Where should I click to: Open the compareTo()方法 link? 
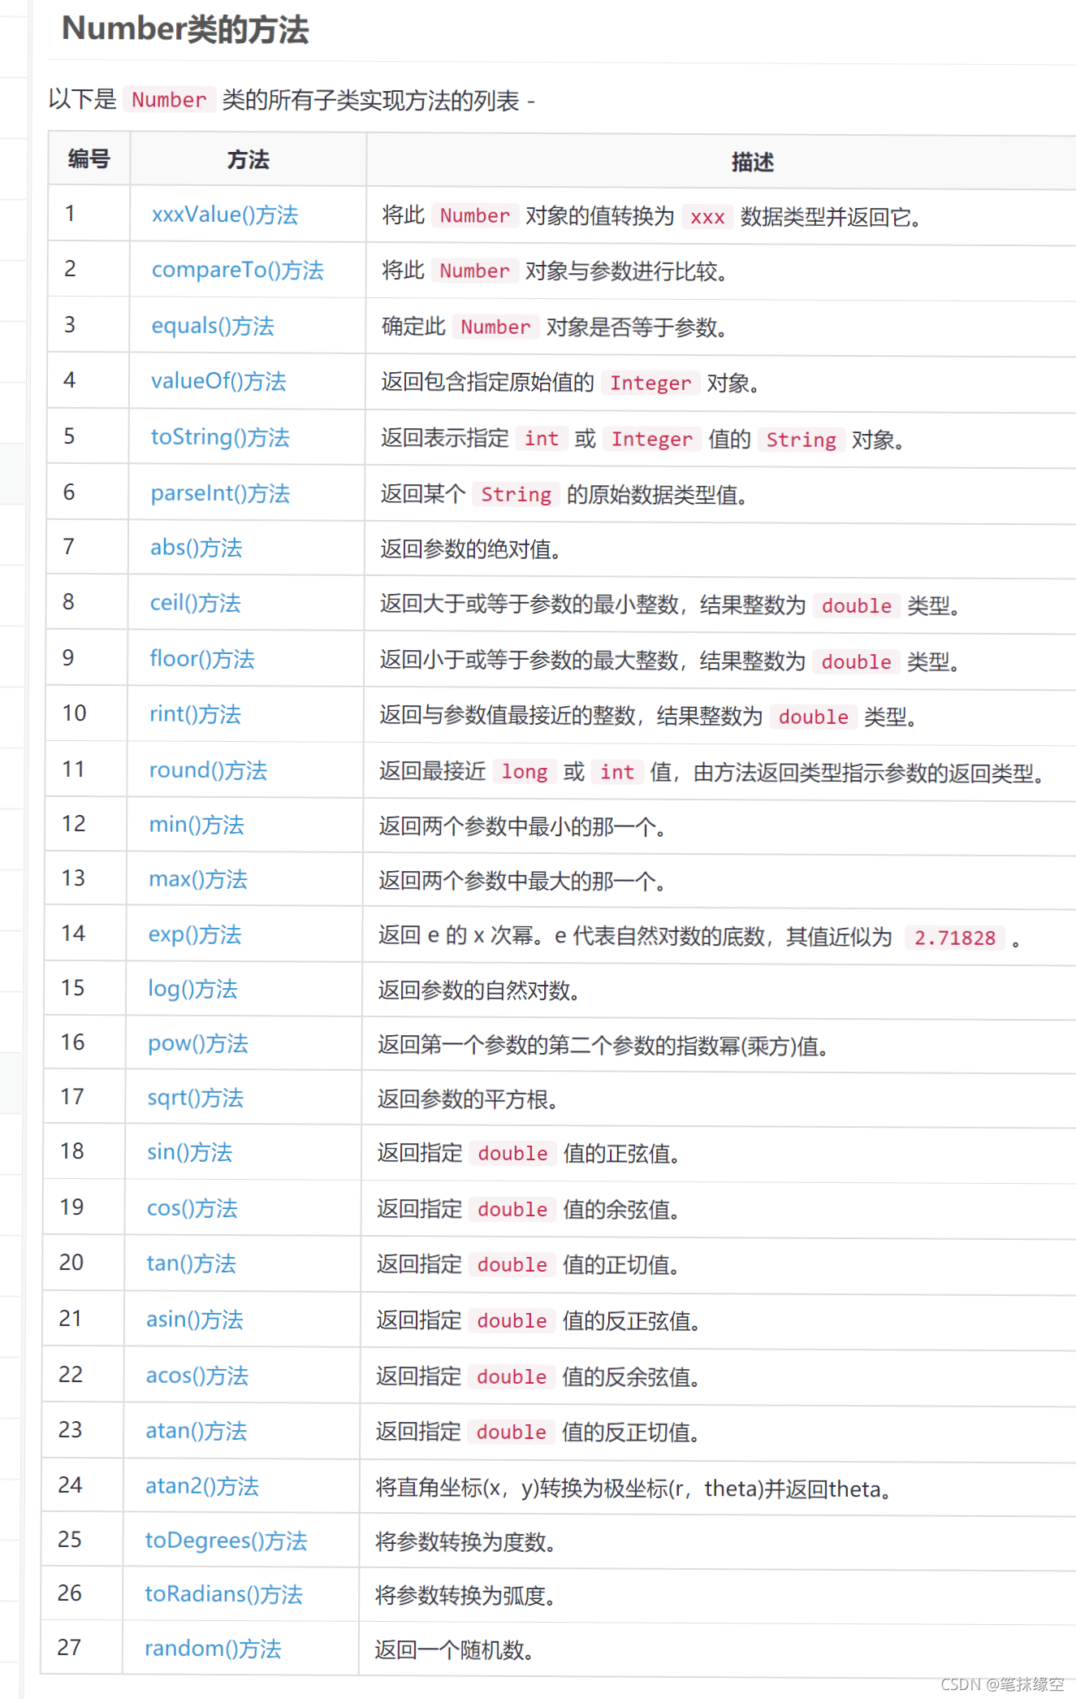pyautogui.click(x=237, y=270)
